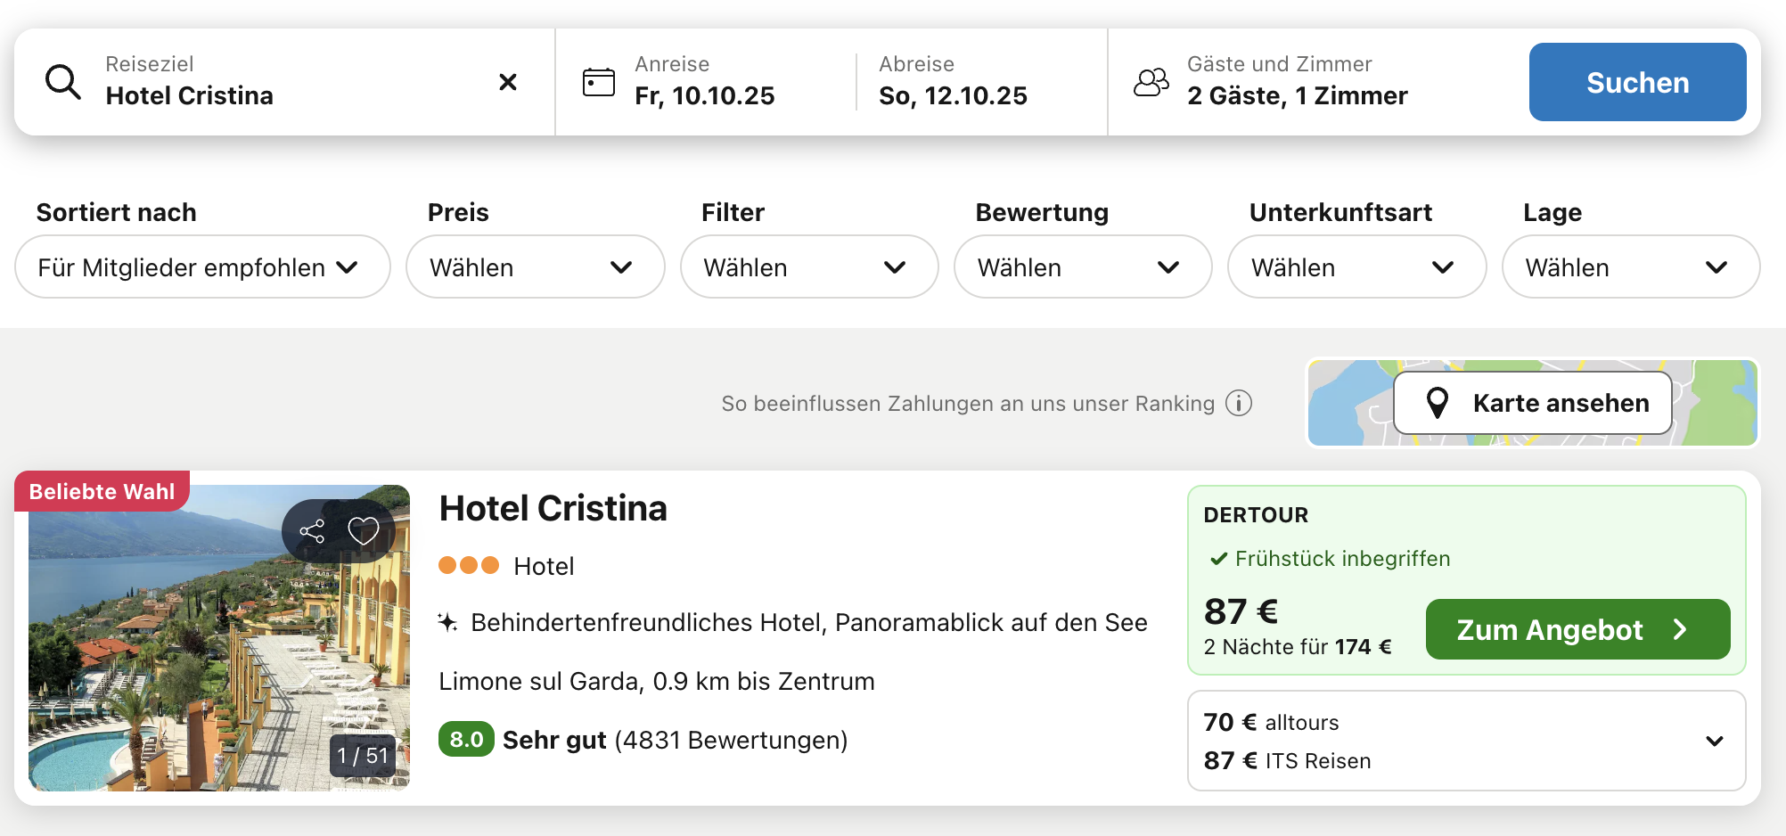Open the 4831 Bewertungen reviews

(x=731, y=740)
